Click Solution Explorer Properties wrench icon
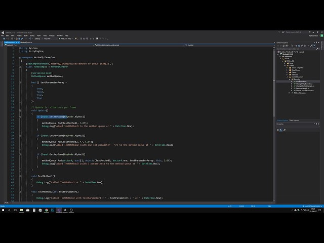This screenshot has height=243, width=324. coord(311,46)
